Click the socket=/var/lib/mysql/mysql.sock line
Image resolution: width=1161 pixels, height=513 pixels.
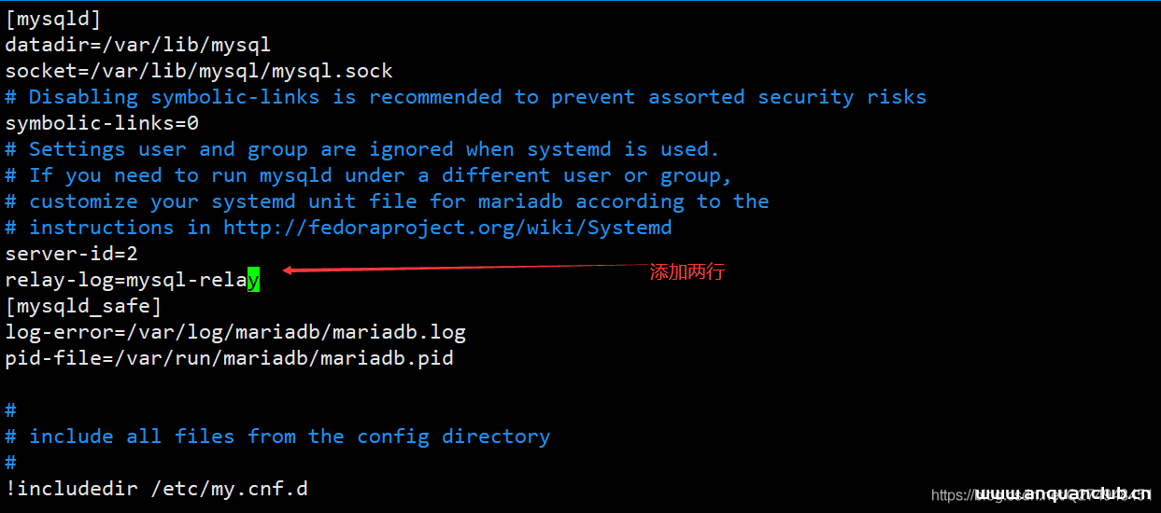coord(199,71)
